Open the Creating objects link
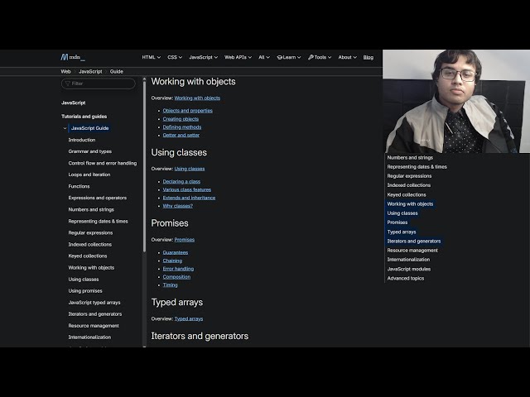This screenshot has width=530, height=397. (x=181, y=119)
